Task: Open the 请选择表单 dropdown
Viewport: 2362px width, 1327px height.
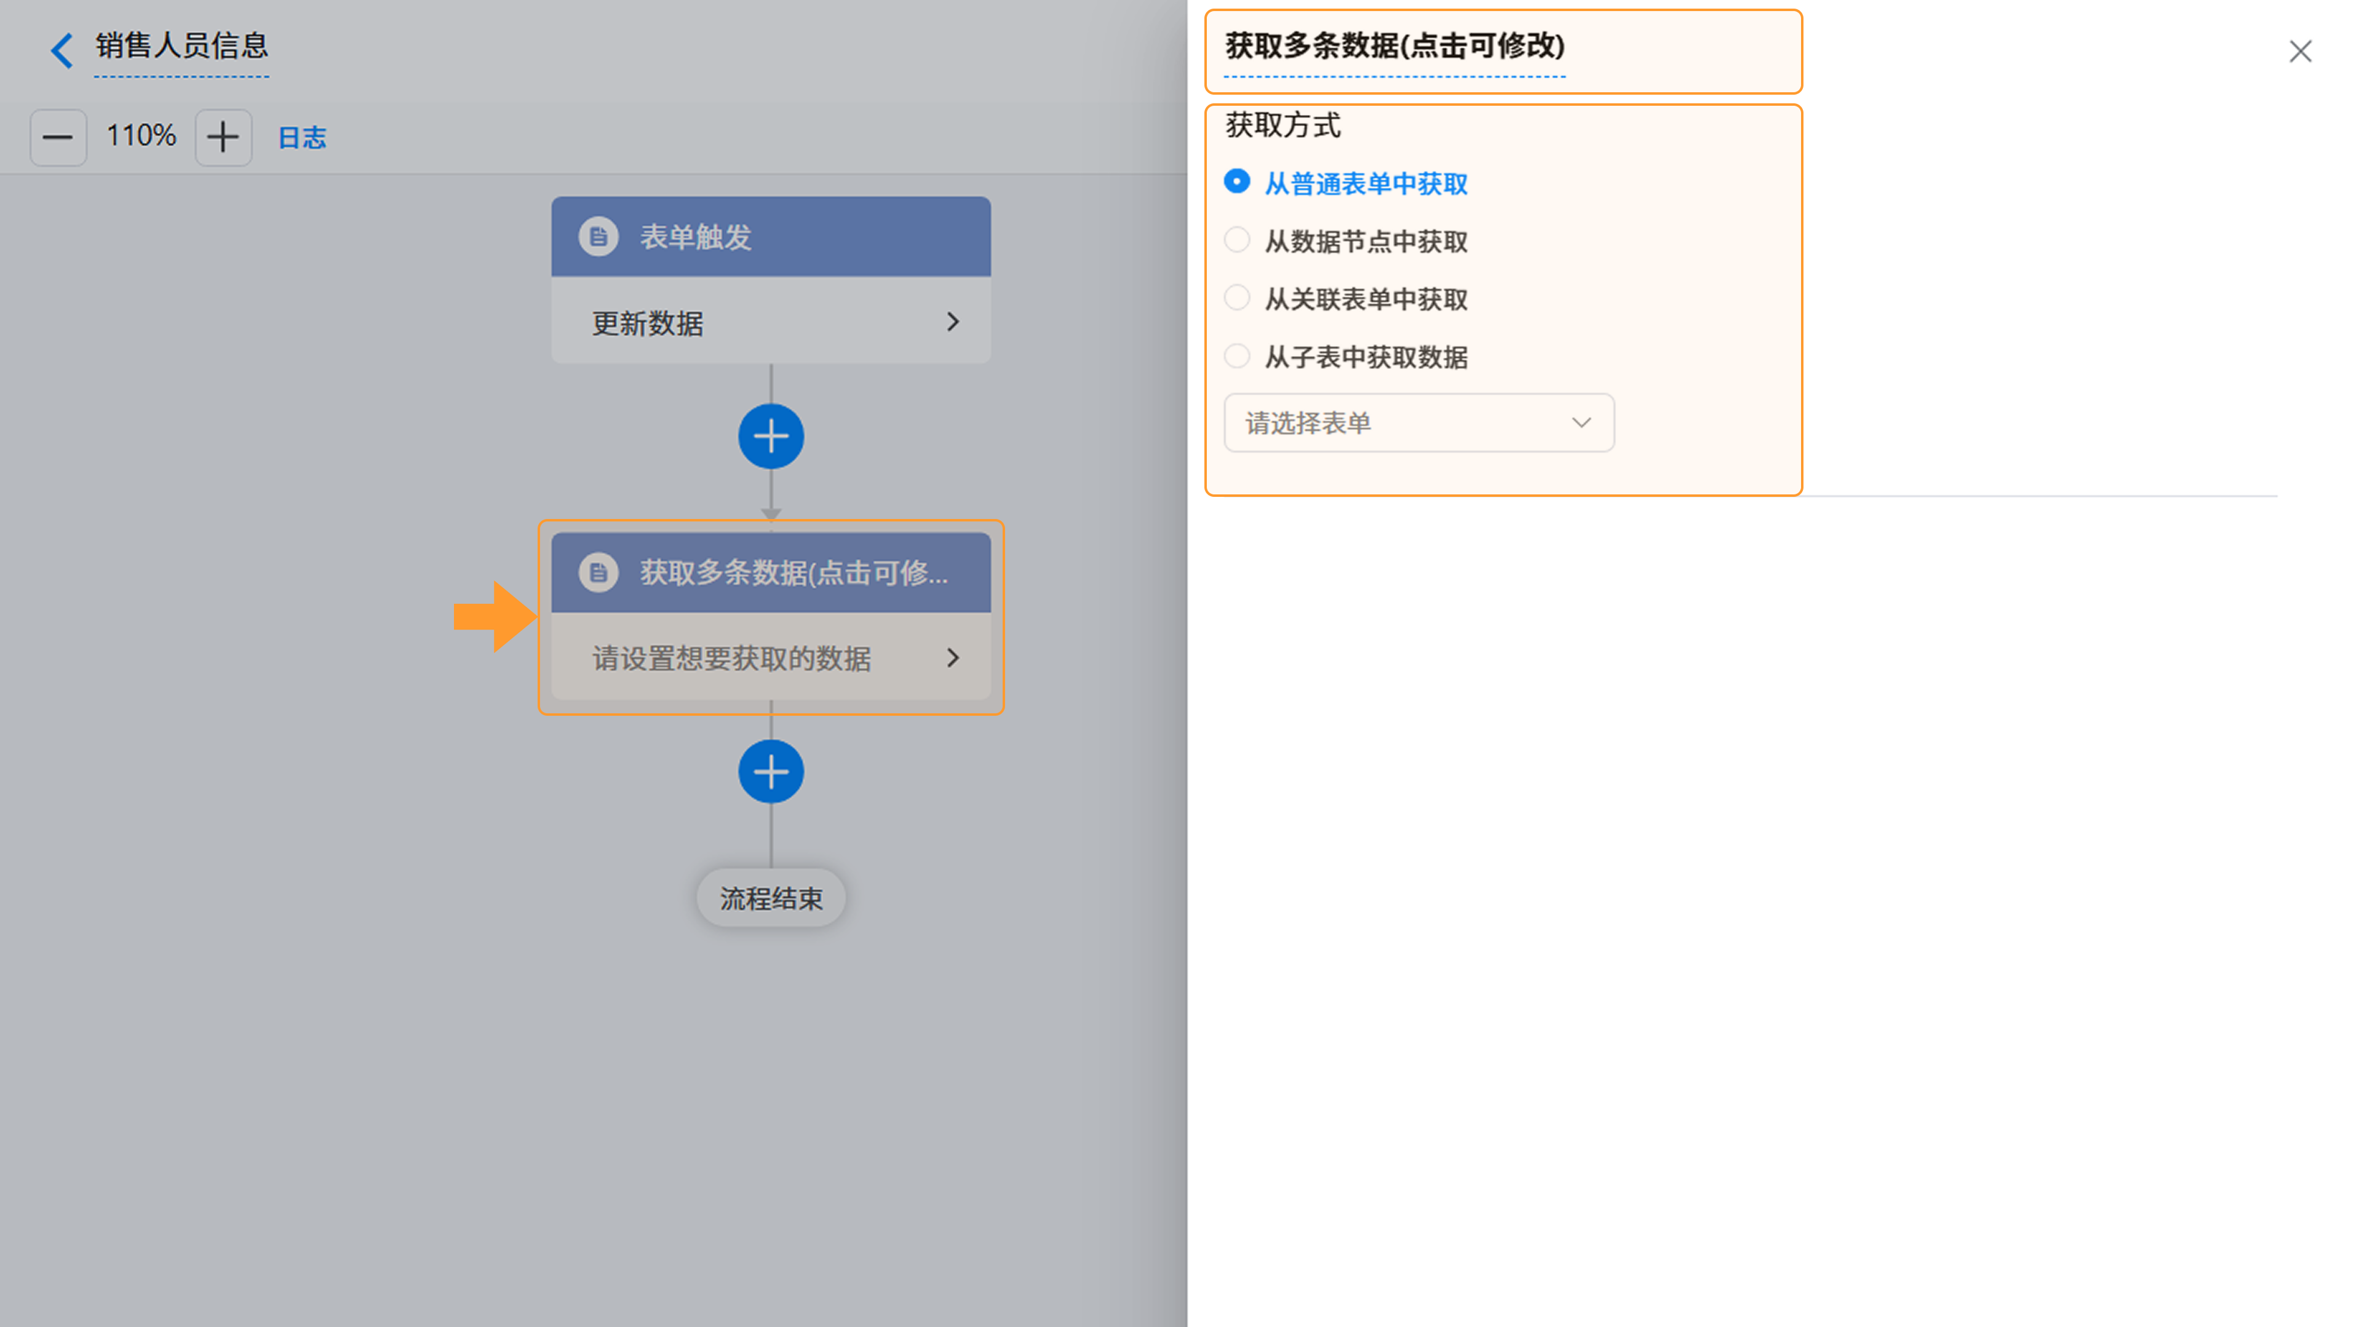Action: click(1418, 422)
